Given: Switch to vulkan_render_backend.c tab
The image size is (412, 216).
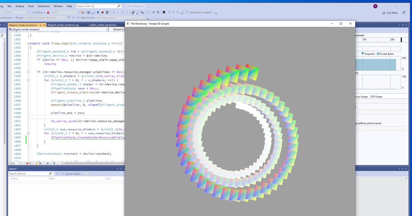Looking at the screenshot, I should (x=103, y=25).
